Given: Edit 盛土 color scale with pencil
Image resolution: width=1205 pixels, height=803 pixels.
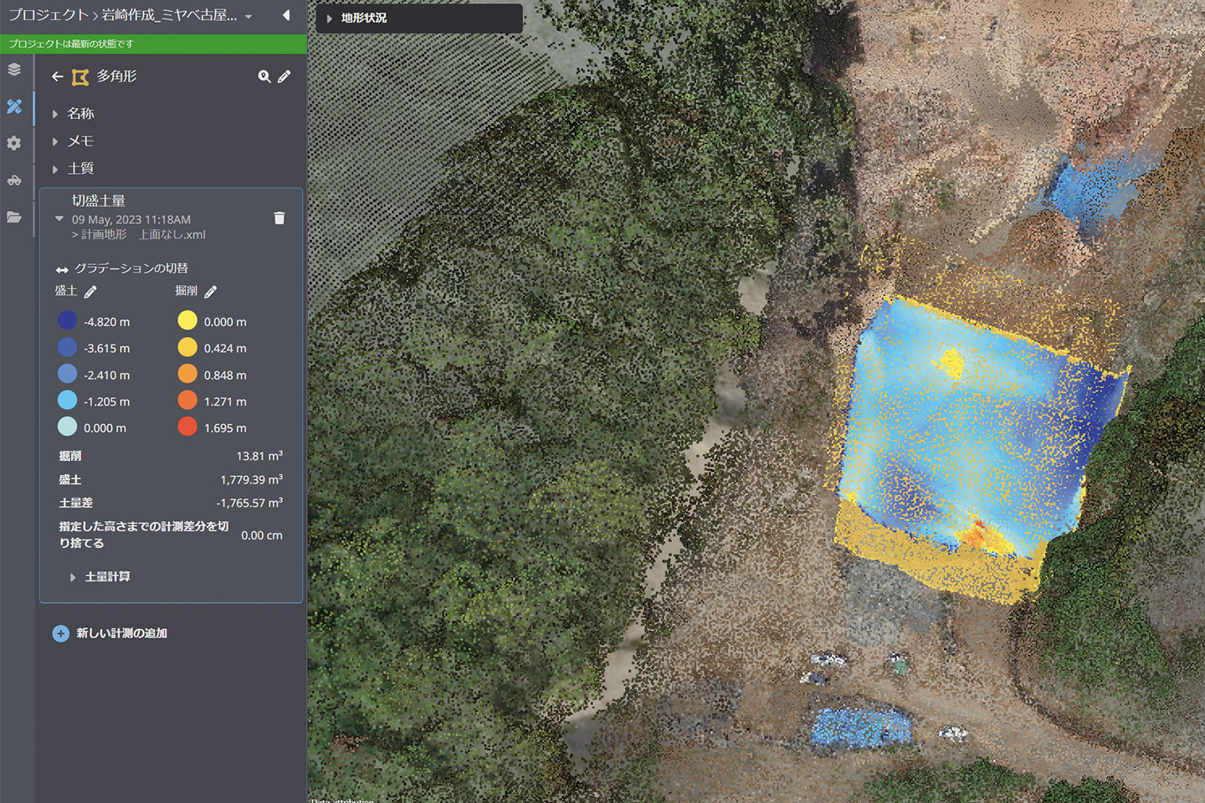Looking at the screenshot, I should [x=90, y=291].
